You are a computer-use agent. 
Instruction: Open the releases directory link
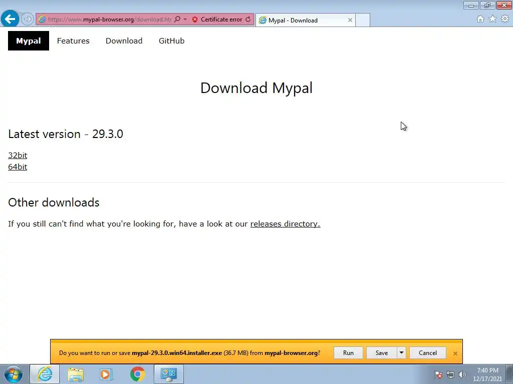[x=285, y=224]
